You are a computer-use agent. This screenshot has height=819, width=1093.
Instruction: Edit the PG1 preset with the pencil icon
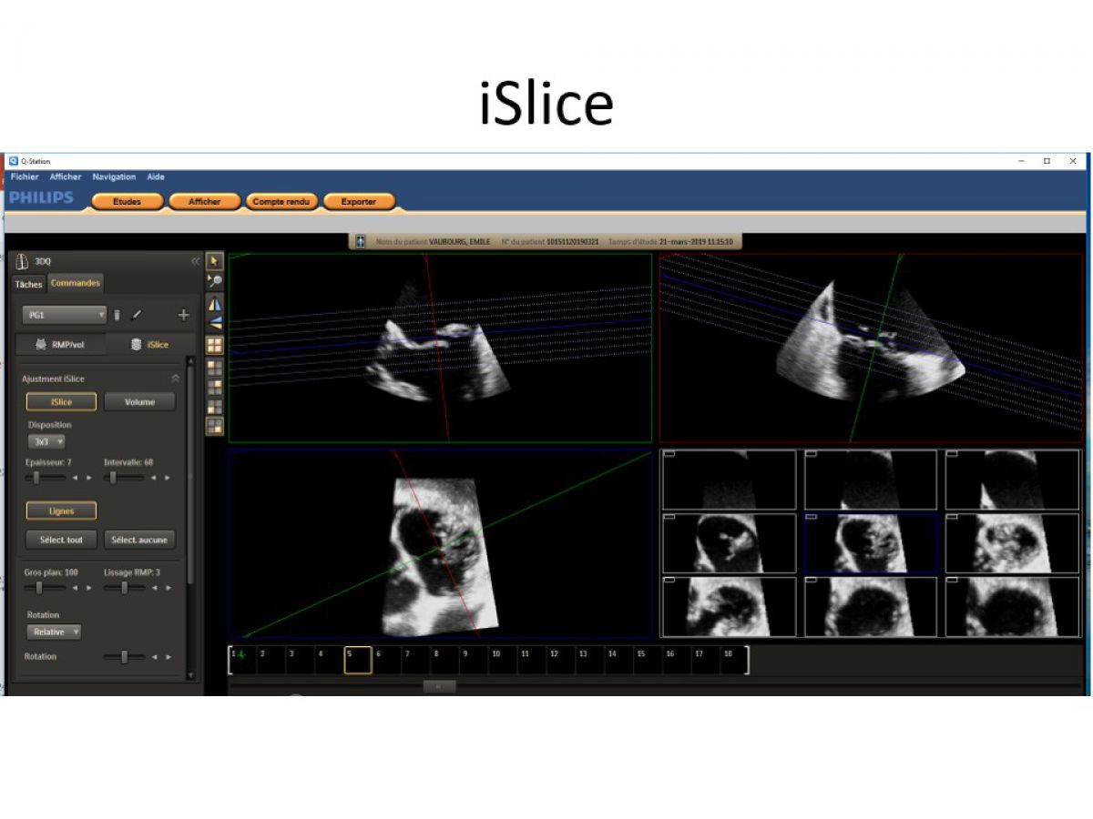coord(136,315)
